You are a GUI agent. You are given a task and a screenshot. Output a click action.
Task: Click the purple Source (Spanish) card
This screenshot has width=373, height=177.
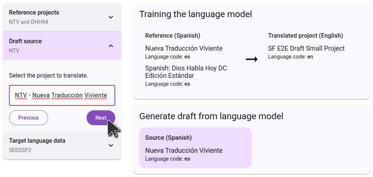[x=195, y=148]
